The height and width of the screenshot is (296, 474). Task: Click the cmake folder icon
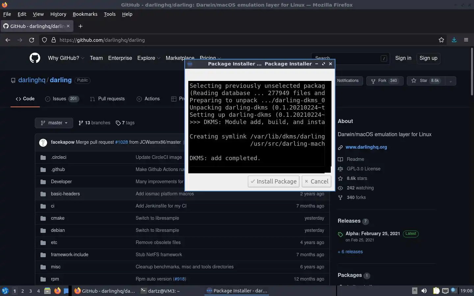[x=43, y=218]
